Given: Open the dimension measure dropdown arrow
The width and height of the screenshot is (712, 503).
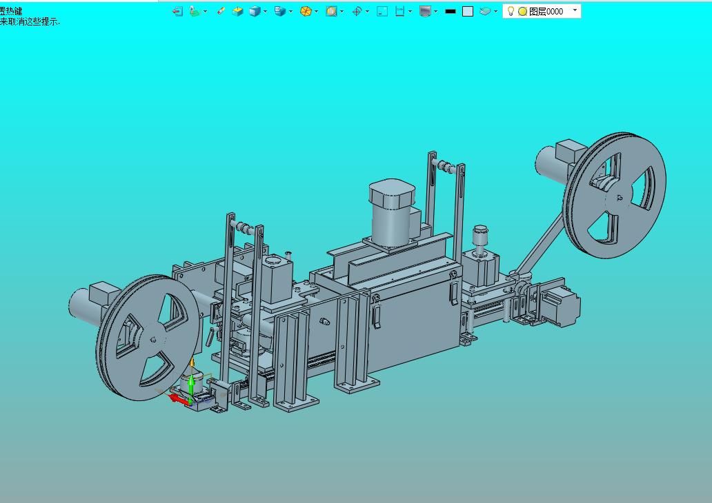Looking at the screenshot, I should coord(410,11).
